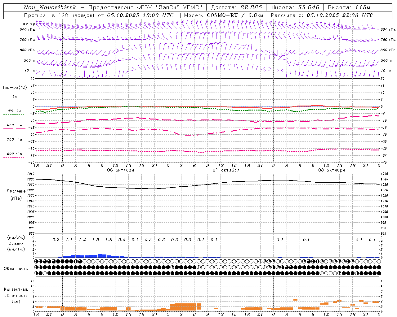397x317 pixels.
Task: Click the 1.1 precipitation value
Action: pos(69,240)
